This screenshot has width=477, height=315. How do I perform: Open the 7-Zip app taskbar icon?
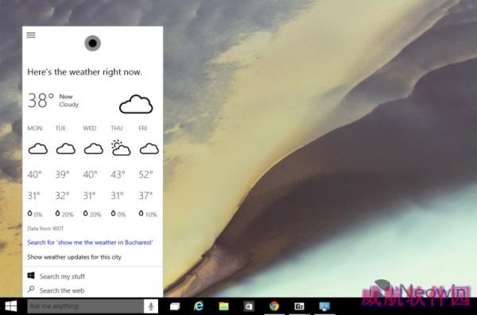[299, 306]
